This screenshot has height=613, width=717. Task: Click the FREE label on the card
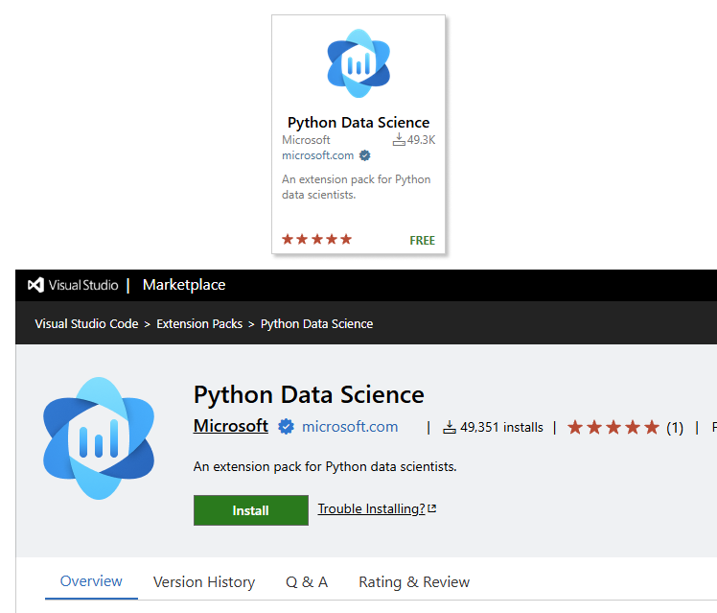(422, 240)
